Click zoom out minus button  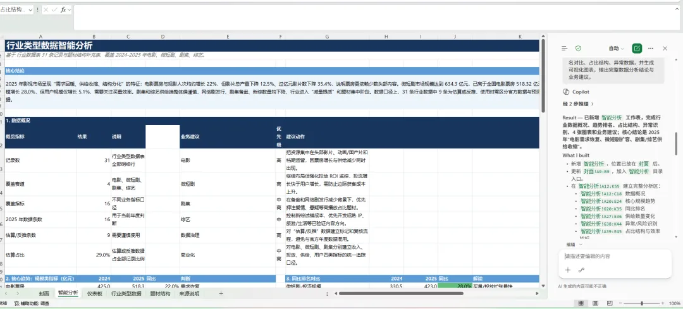[x=619, y=303]
